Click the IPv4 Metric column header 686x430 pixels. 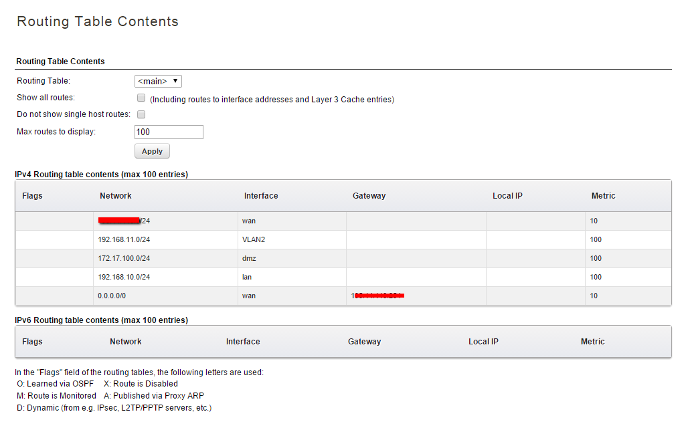604,196
